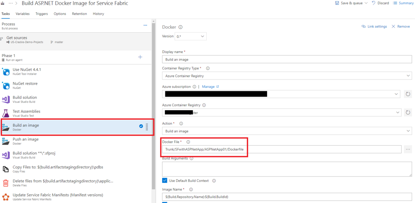Expand the Save & queue dropdown arrow
The width and height of the screenshot is (415, 203).
click(x=366, y=3)
